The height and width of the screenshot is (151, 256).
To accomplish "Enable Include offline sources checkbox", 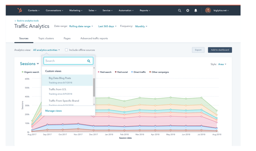I will [x=66, y=50].
